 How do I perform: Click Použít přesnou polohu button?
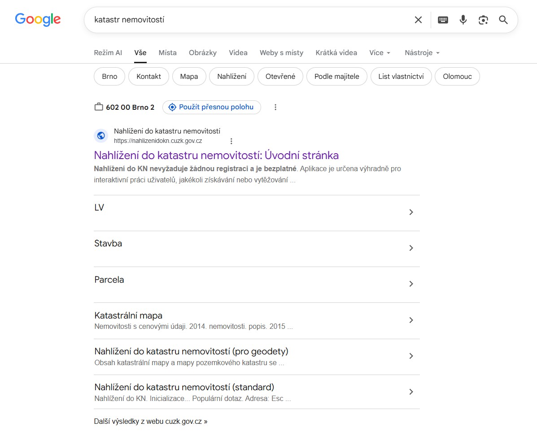212,107
